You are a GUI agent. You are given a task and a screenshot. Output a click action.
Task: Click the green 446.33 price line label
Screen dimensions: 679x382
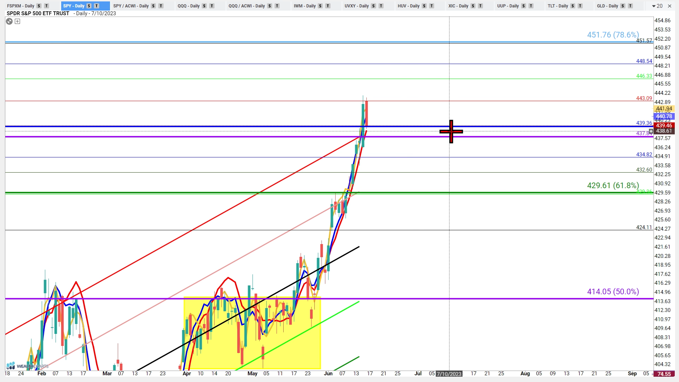[644, 76]
